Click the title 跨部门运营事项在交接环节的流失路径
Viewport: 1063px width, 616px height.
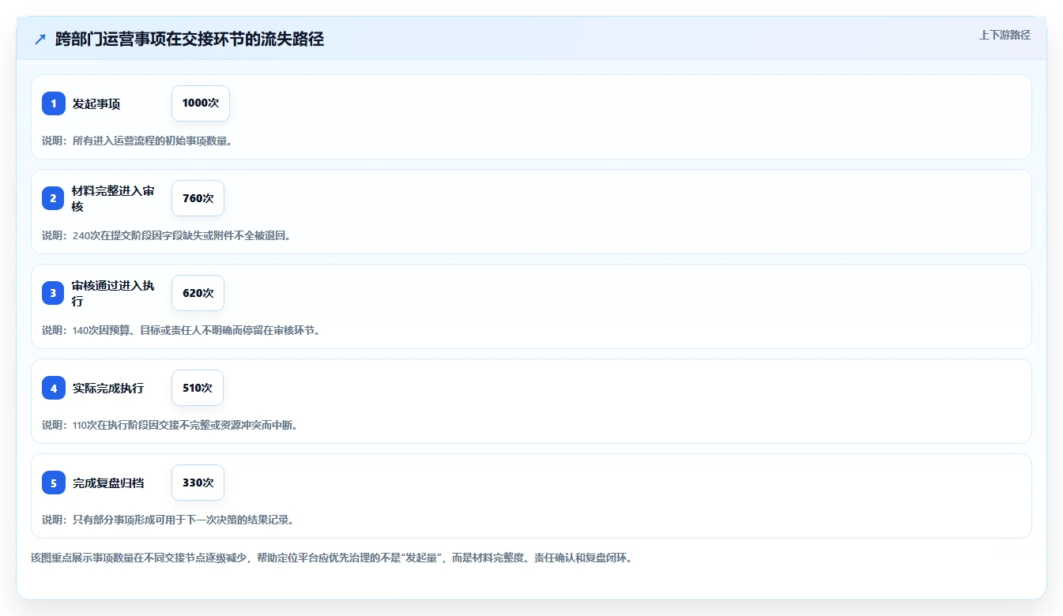[x=190, y=39]
